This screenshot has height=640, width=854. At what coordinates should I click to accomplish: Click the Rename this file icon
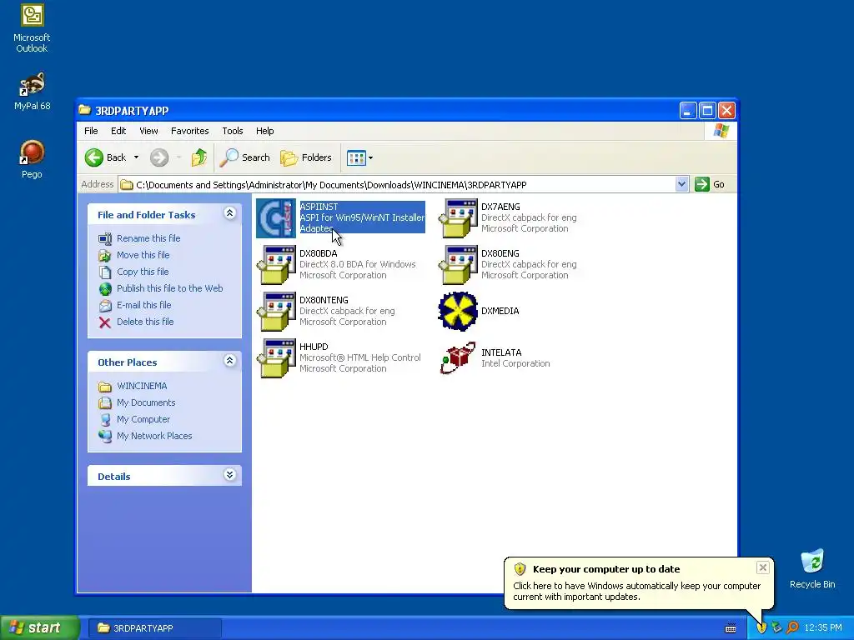(x=105, y=238)
